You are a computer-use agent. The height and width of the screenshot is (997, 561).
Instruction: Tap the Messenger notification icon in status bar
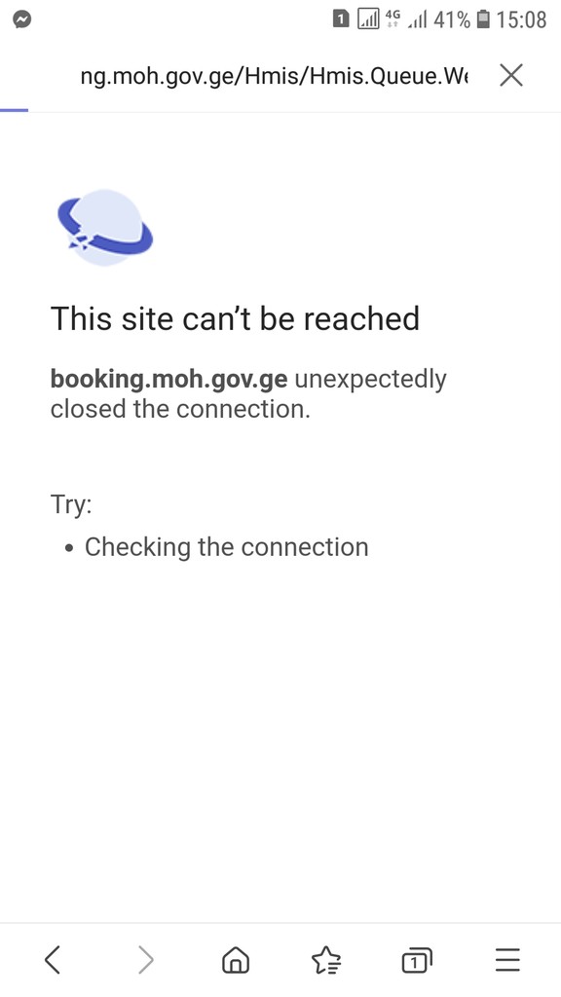(22, 19)
